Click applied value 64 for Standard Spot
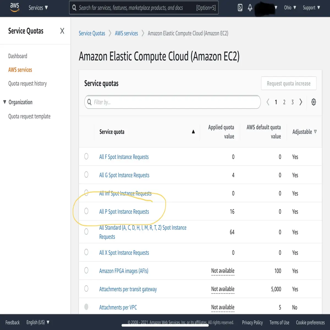Screen dimensions: 330x330 click(232, 232)
